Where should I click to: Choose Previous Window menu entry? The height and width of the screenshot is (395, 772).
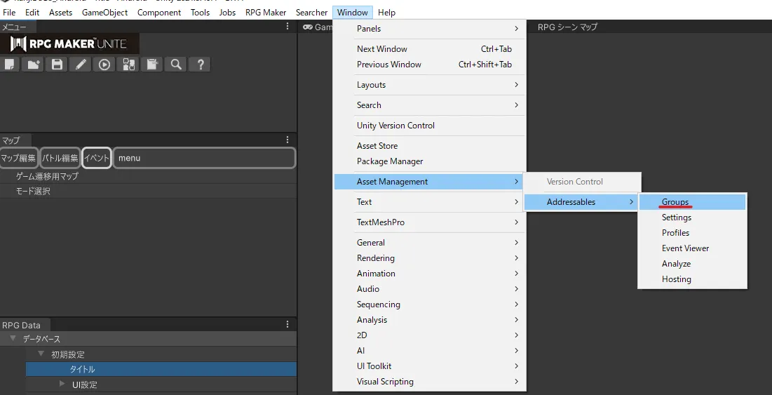point(429,65)
